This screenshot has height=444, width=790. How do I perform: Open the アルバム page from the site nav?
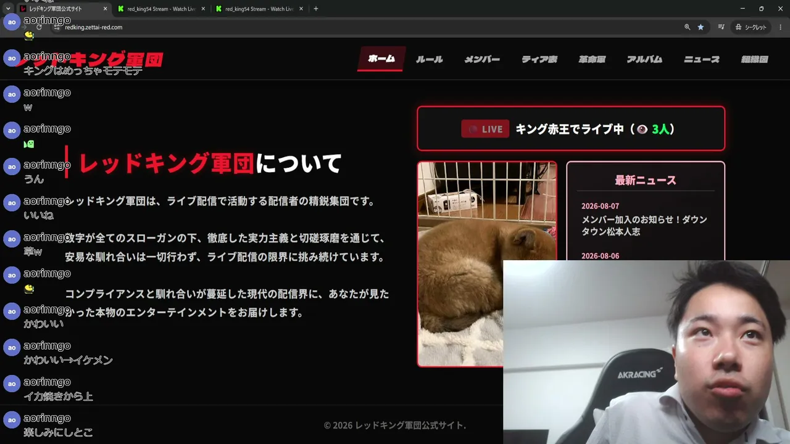tap(644, 59)
